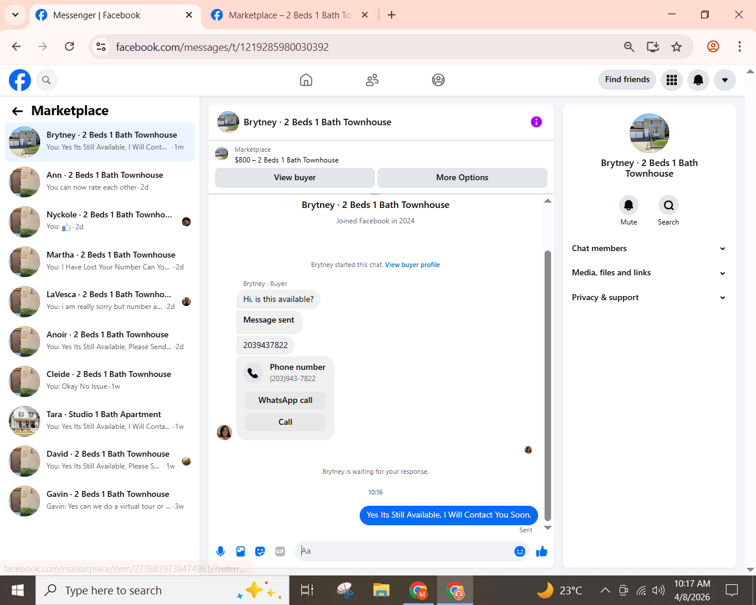Screen dimensions: 756x605
Task: Open a new browser tab
Action: coord(392,15)
